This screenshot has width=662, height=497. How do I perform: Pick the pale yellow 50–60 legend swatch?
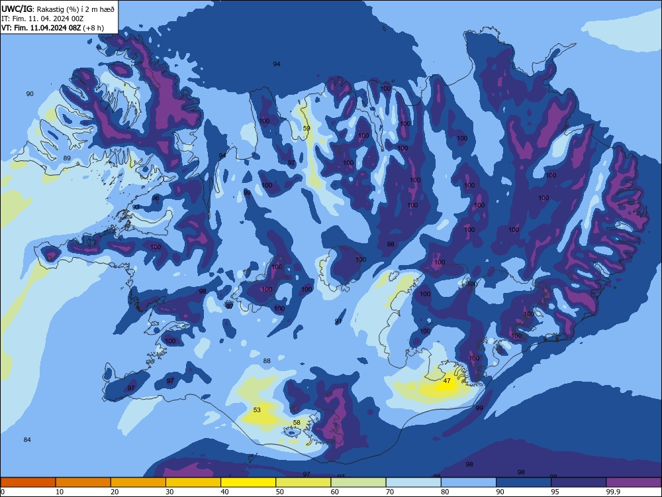tap(303, 482)
